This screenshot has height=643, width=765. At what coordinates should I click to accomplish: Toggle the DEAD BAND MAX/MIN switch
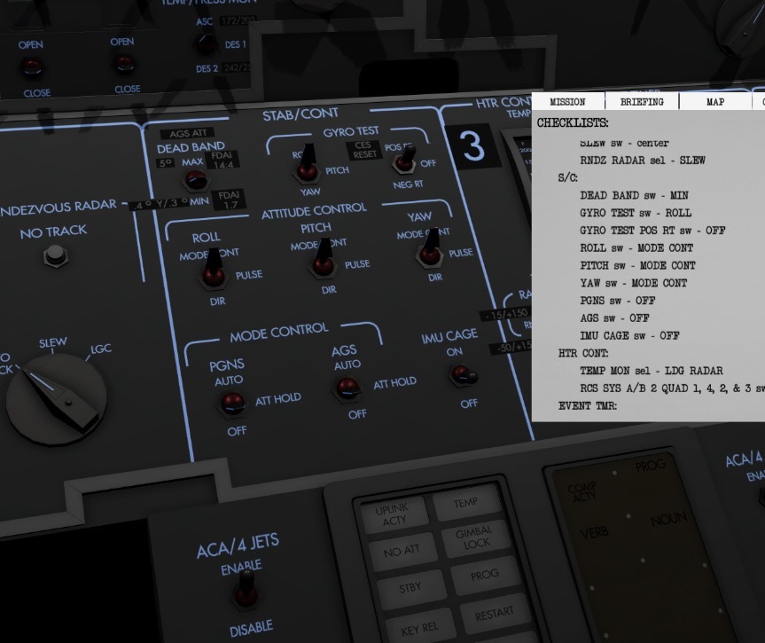point(196,179)
